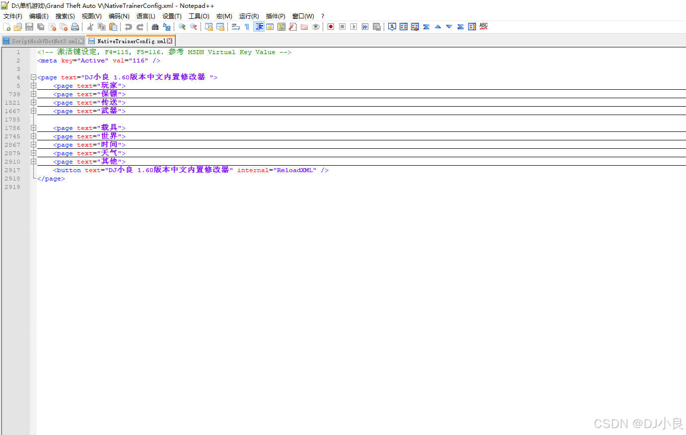Open the 宏(M) menu
Screen dimensions: 686x435
pyautogui.click(x=224, y=16)
